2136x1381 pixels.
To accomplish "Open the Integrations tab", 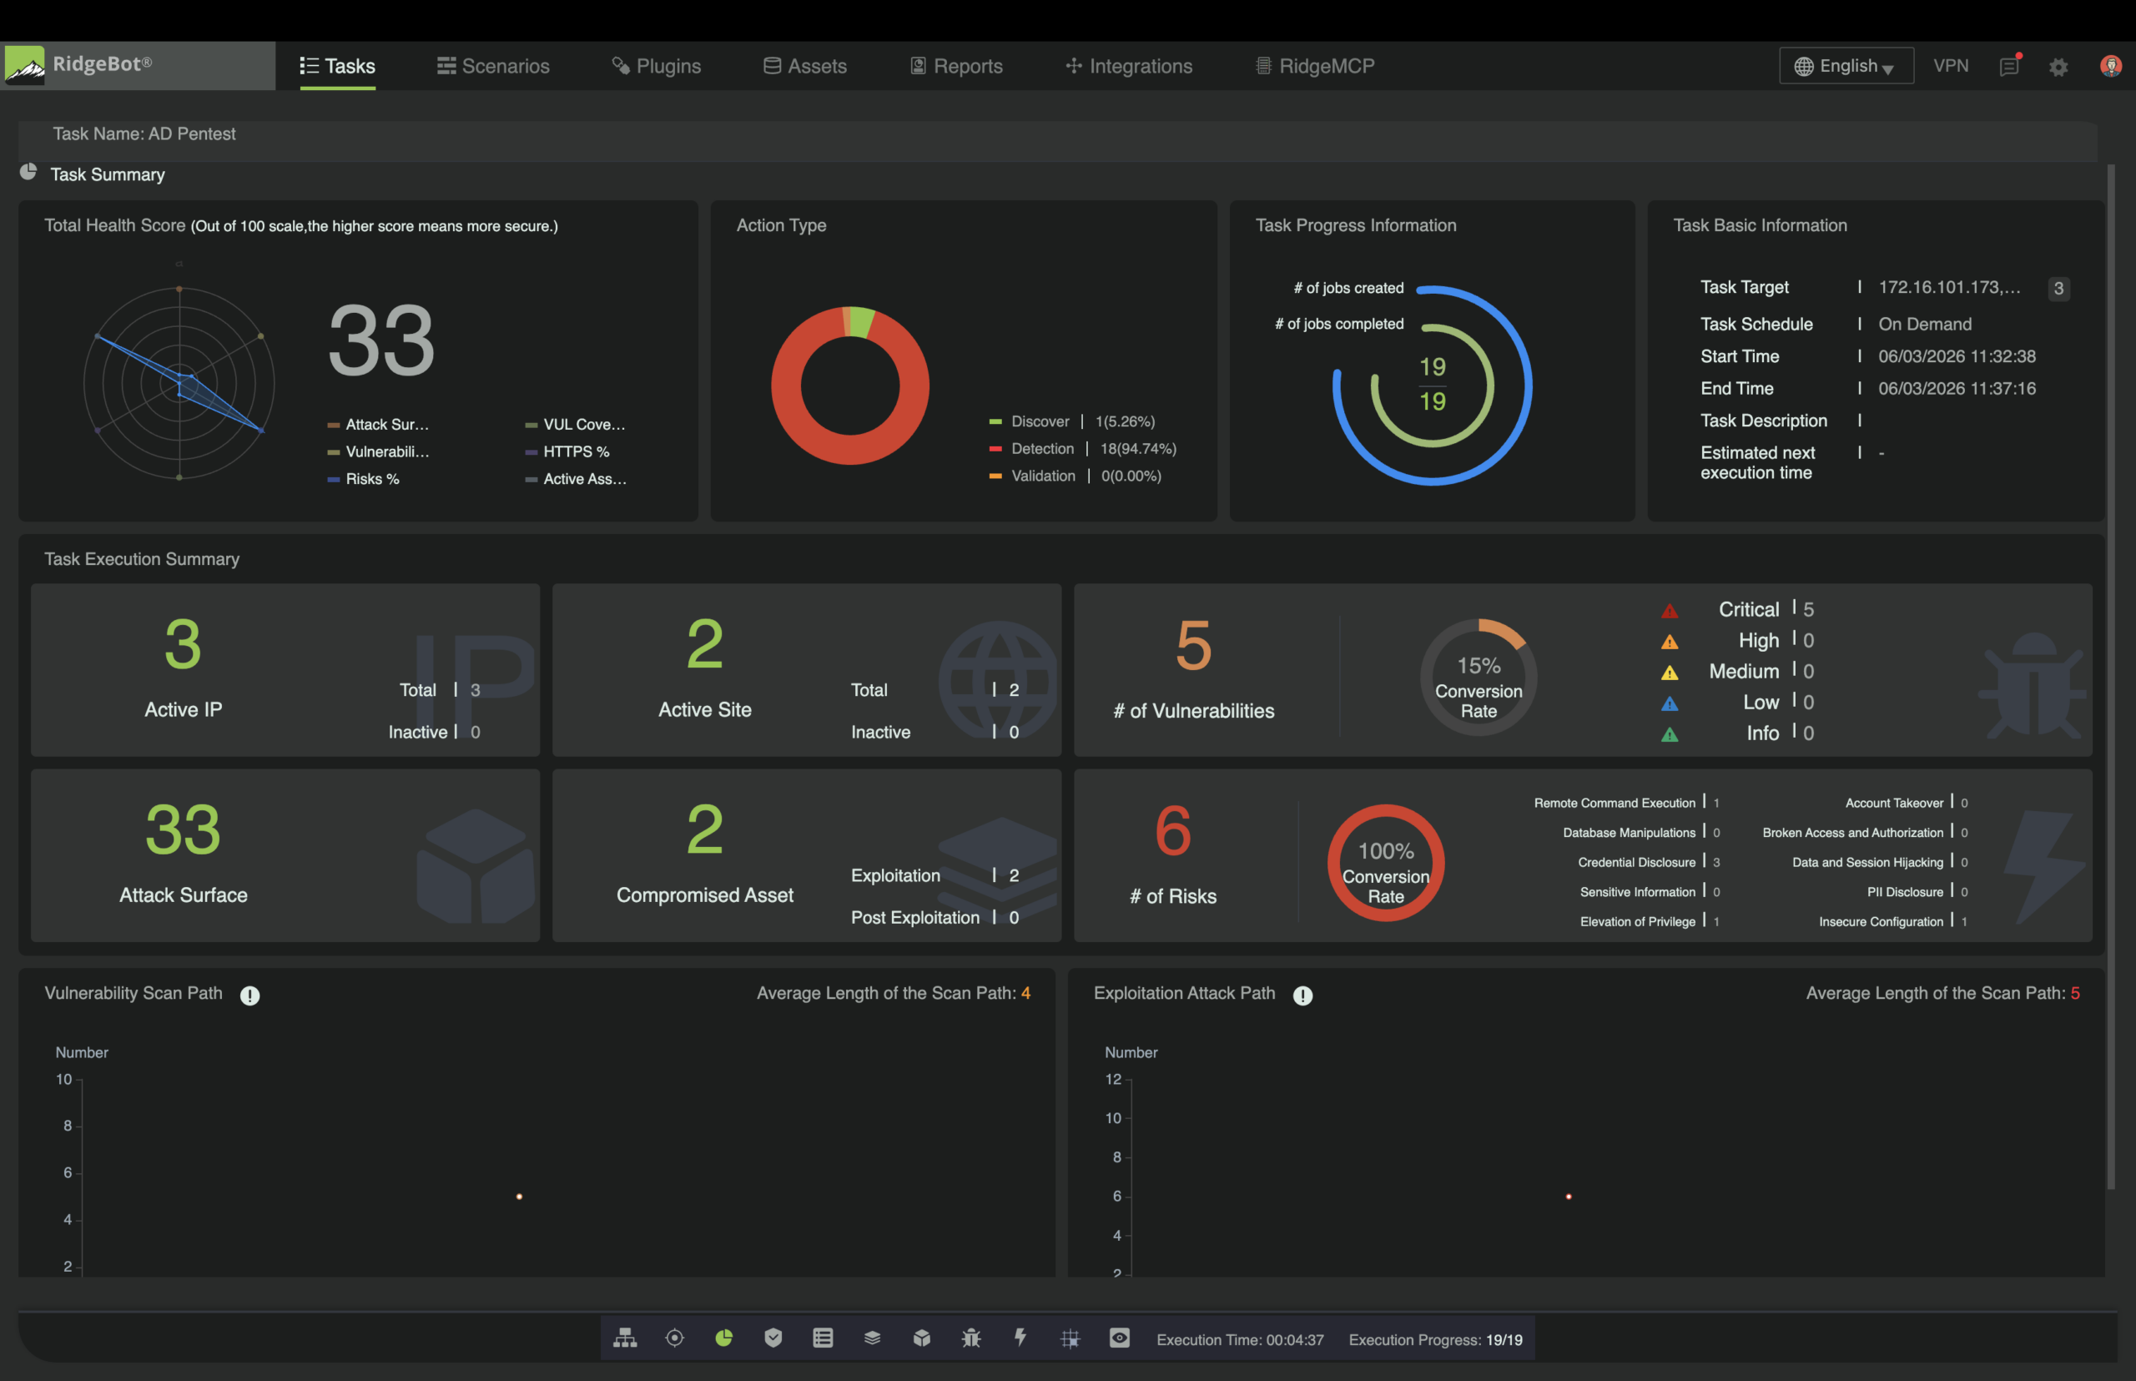I will coord(1128,65).
